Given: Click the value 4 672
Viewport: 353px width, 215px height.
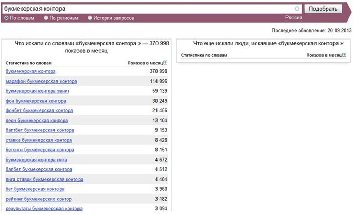Looking at the screenshot, I should 161,160.
